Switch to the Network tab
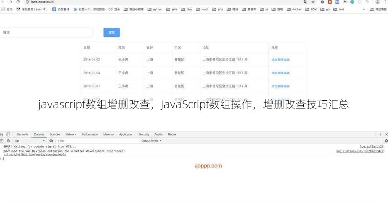388x203 pixels. [x=71, y=134]
